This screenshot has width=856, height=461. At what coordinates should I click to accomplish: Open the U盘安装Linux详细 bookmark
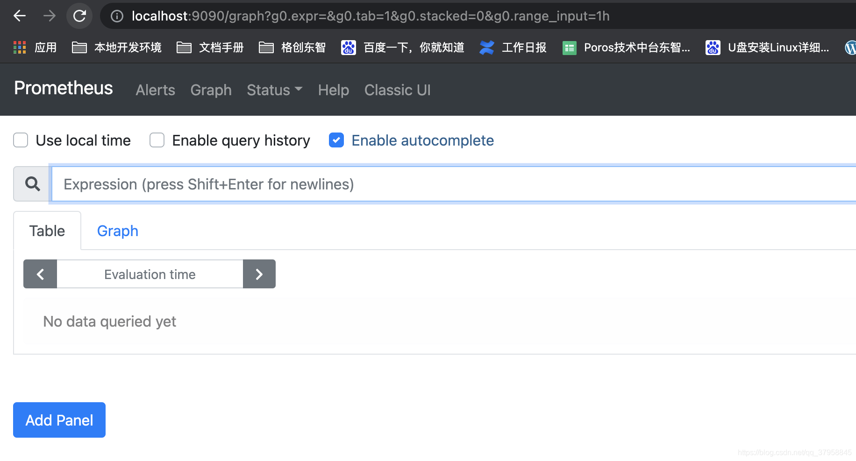(x=767, y=47)
